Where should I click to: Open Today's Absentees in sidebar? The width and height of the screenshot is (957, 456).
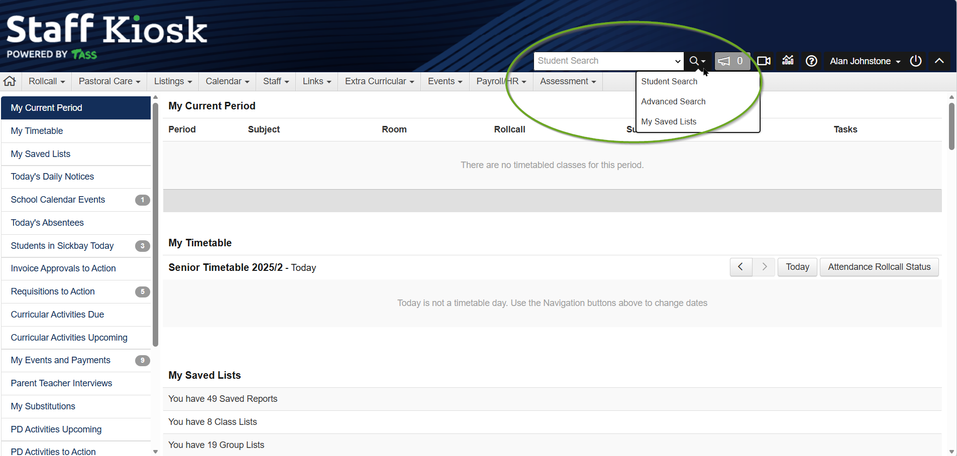pyautogui.click(x=76, y=223)
